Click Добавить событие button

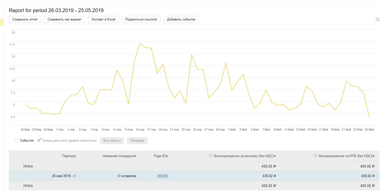point(181,19)
